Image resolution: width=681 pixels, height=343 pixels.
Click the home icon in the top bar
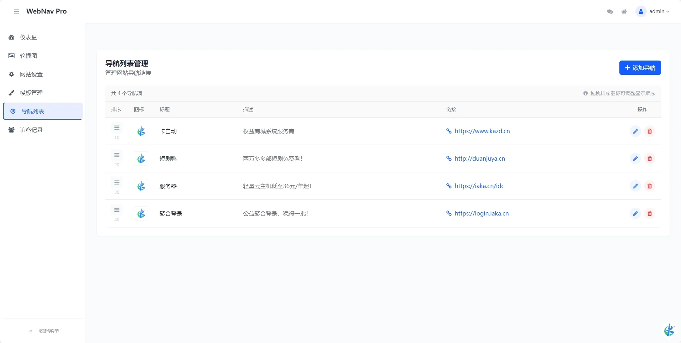coord(624,11)
